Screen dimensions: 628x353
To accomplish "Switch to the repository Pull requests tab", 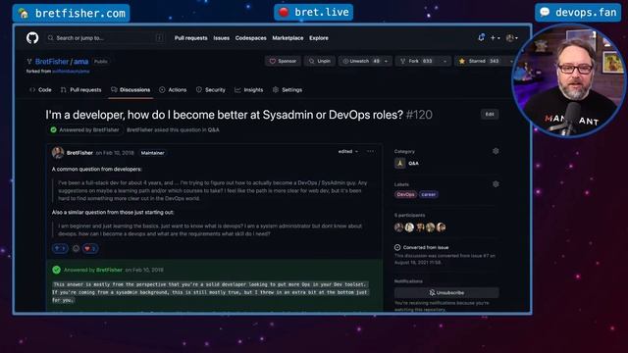I will tap(80, 90).
